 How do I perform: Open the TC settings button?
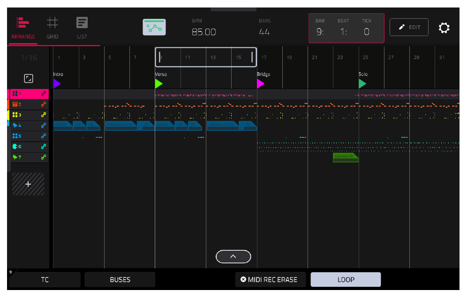(45, 280)
